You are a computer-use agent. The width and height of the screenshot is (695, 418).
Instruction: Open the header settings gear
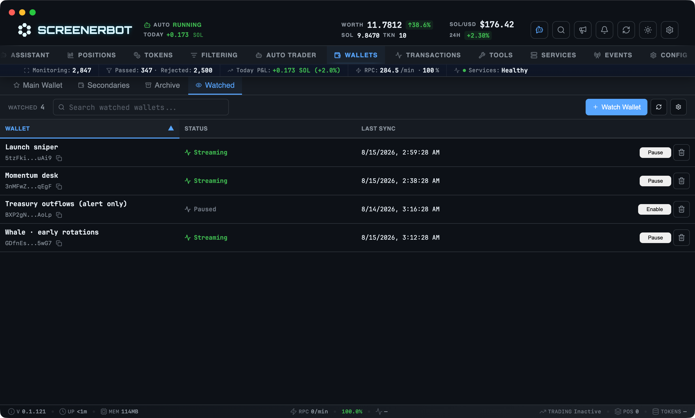point(669,30)
